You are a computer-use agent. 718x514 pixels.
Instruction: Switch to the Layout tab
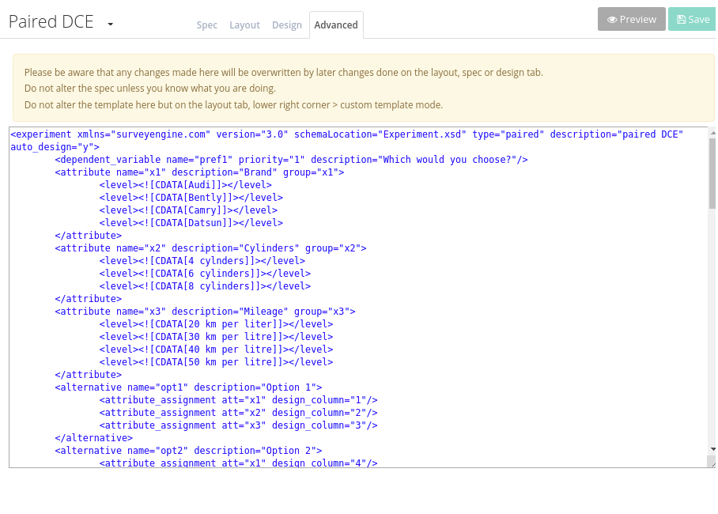pyautogui.click(x=244, y=25)
